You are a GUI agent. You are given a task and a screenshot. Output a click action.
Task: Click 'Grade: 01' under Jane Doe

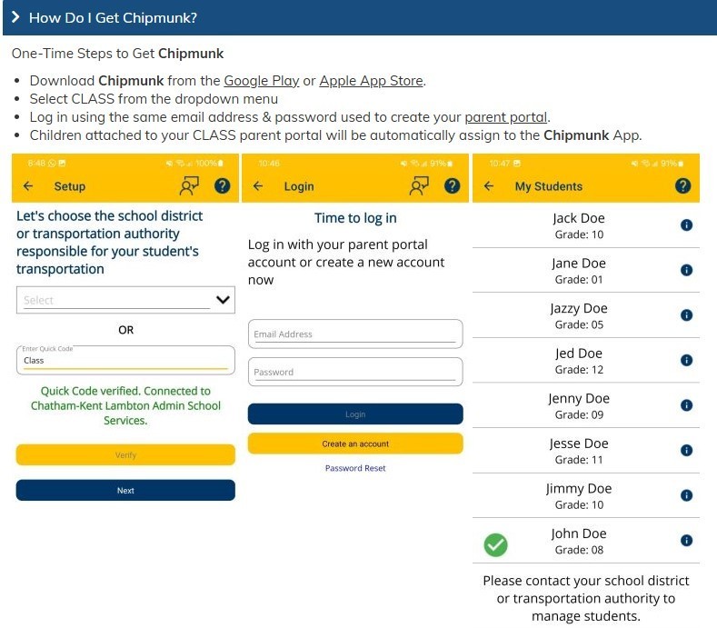[579, 280]
